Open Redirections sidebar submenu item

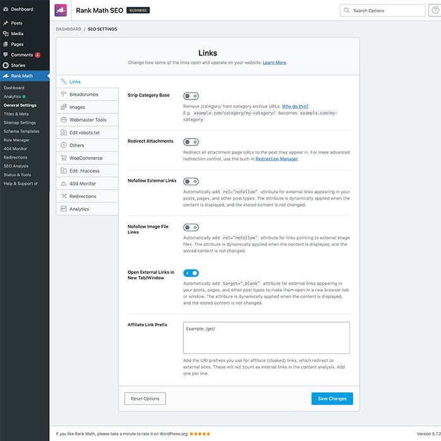16,157
